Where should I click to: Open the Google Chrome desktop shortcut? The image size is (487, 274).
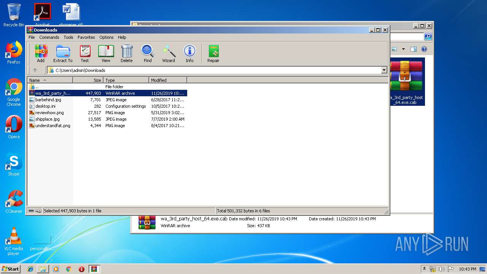pos(14,92)
